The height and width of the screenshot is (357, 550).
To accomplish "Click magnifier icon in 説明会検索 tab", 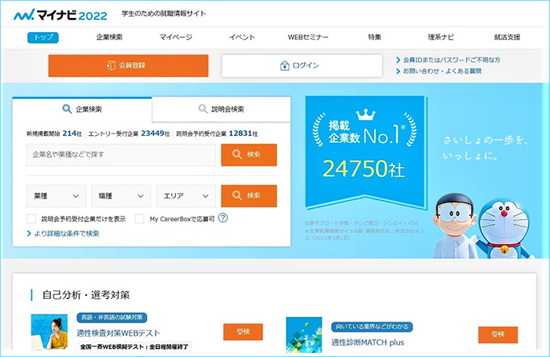I will pos(203,109).
